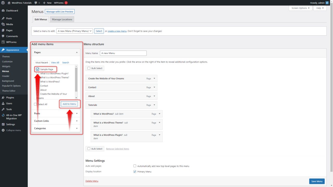Open the comments bubble icon in the toolbar
The image size is (333, 187).
[x=36, y=3]
